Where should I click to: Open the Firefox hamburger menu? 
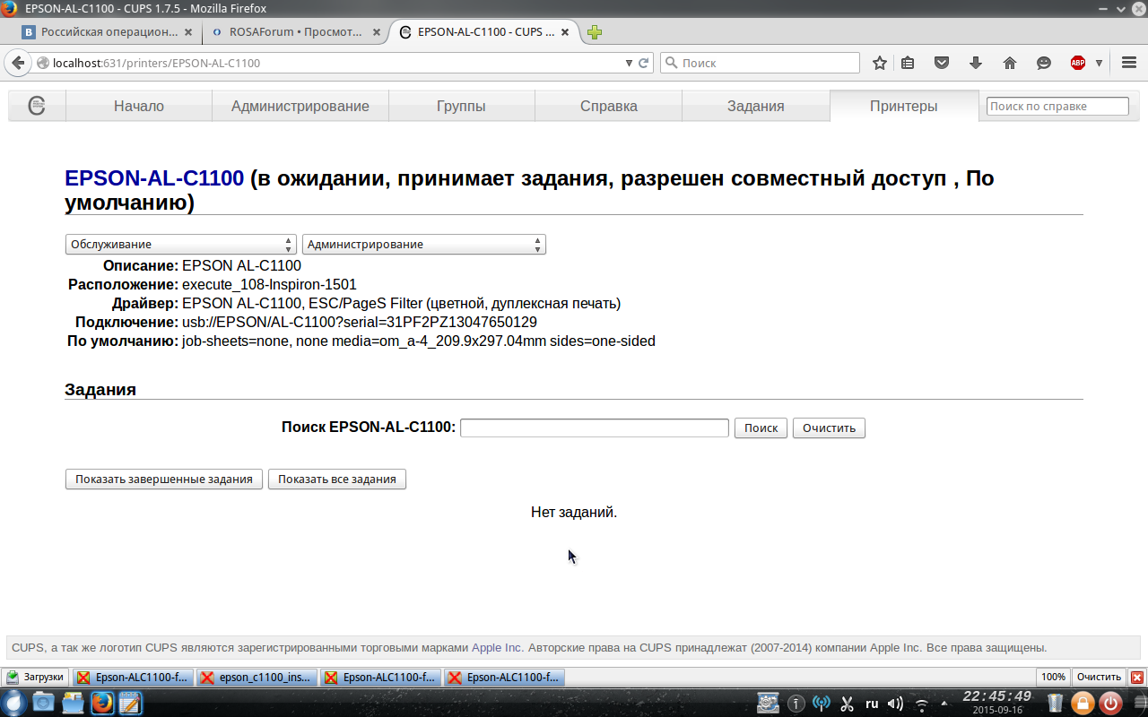pos(1128,63)
